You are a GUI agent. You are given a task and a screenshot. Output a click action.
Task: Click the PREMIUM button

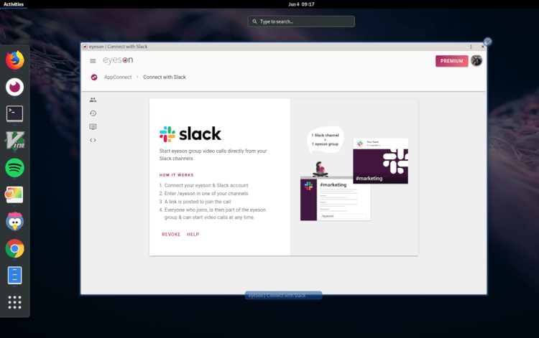point(452,61)
